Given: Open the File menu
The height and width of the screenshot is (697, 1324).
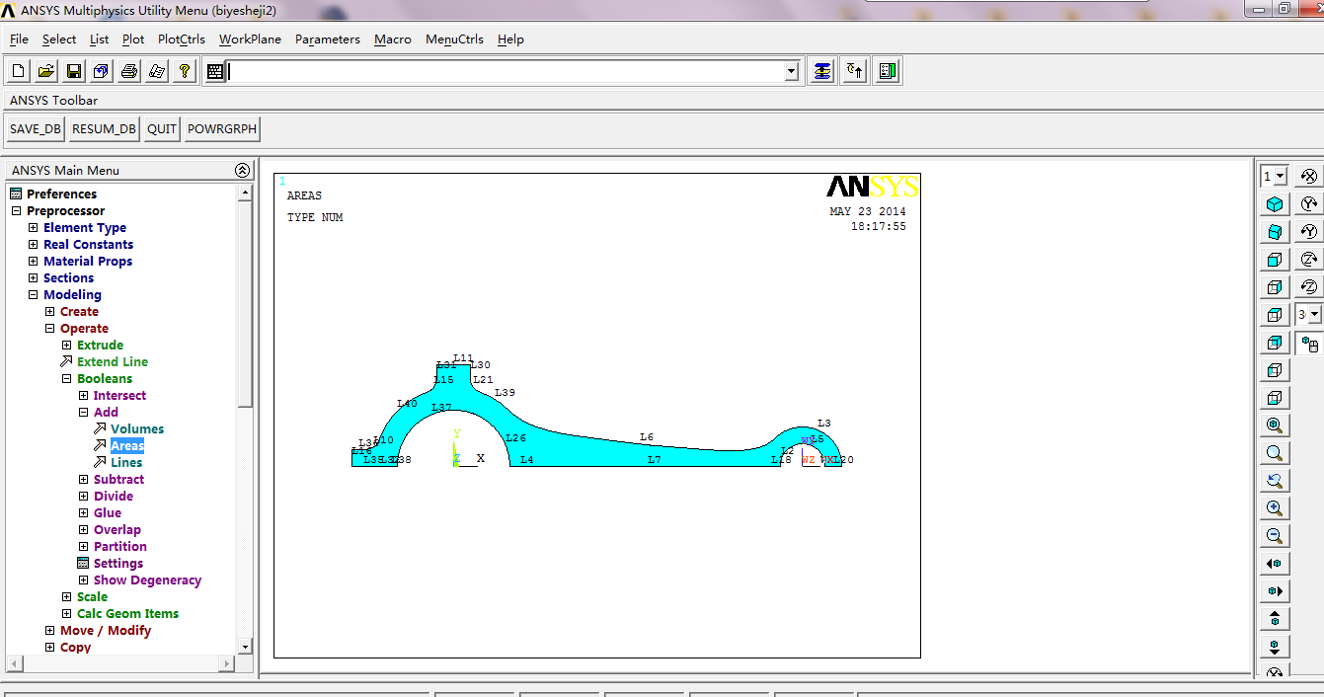Looking at the screenshot, I should pyautogui.click(x=19, y=39).
